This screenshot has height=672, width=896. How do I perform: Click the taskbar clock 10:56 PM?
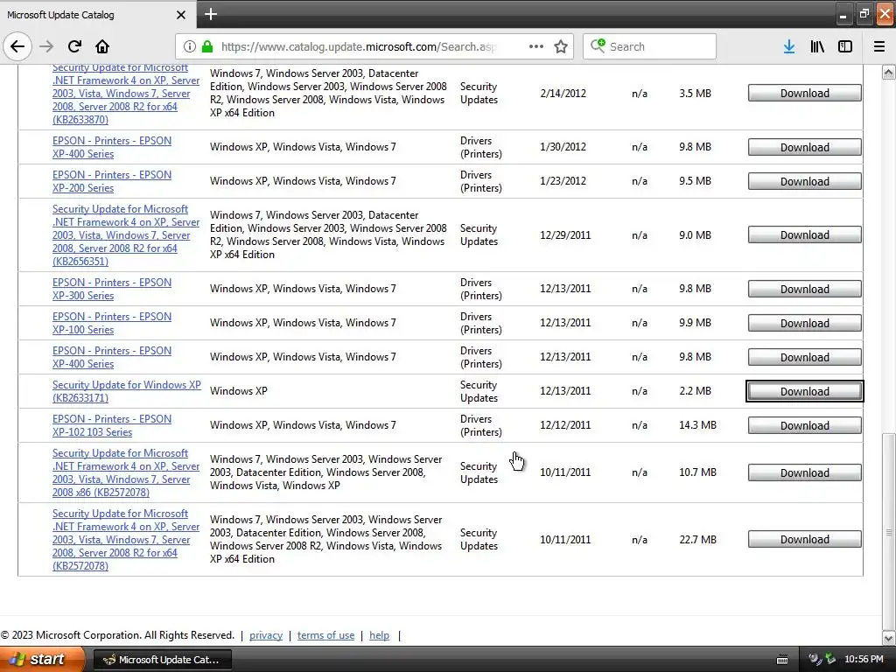point(864,660)
